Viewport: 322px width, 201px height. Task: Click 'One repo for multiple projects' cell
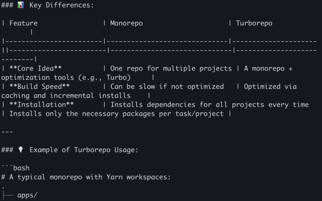pyautogui.click(x=171, y=69)
